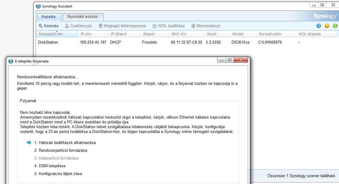339x184 pixels.
Task: Switch to the Kezelés tab
Action: coord(49,17)
